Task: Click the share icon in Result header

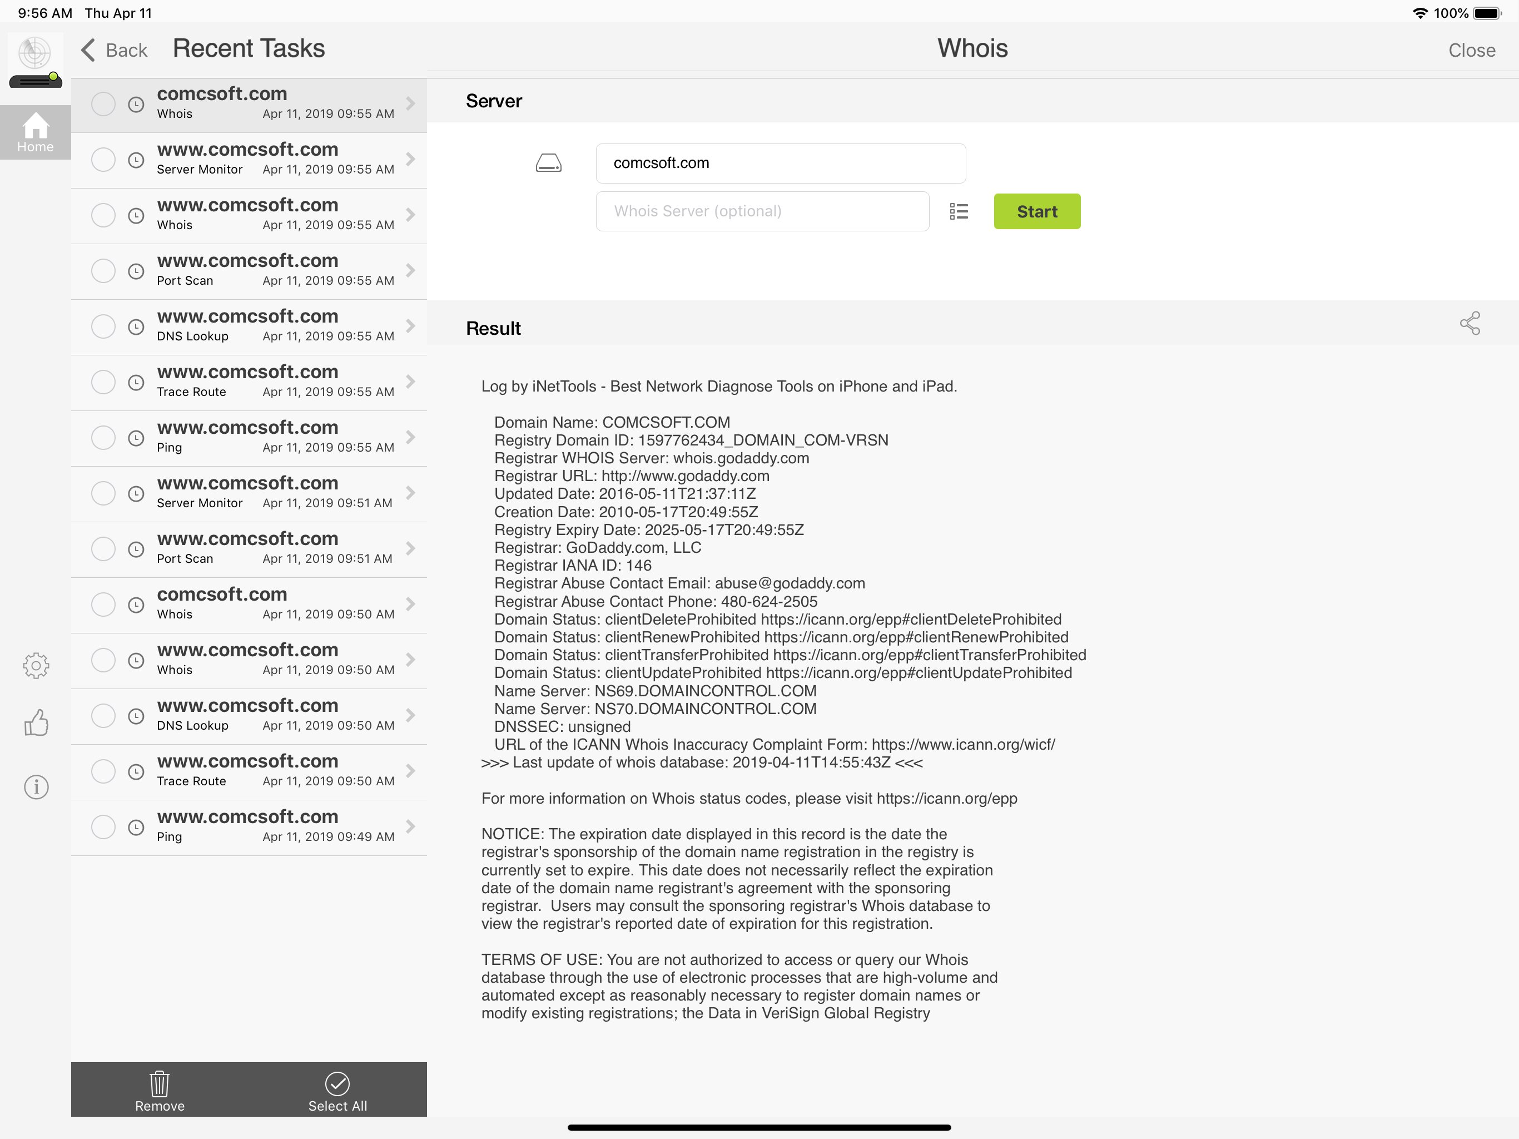Action: pyautogui.click(x=1470, y=324)
